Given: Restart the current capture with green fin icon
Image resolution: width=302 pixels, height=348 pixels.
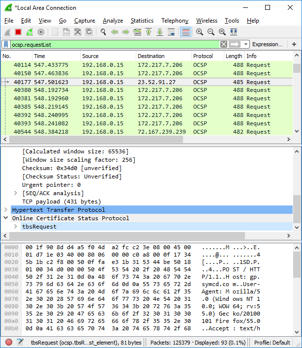Looking at the screenshot, I should (30, 32).
